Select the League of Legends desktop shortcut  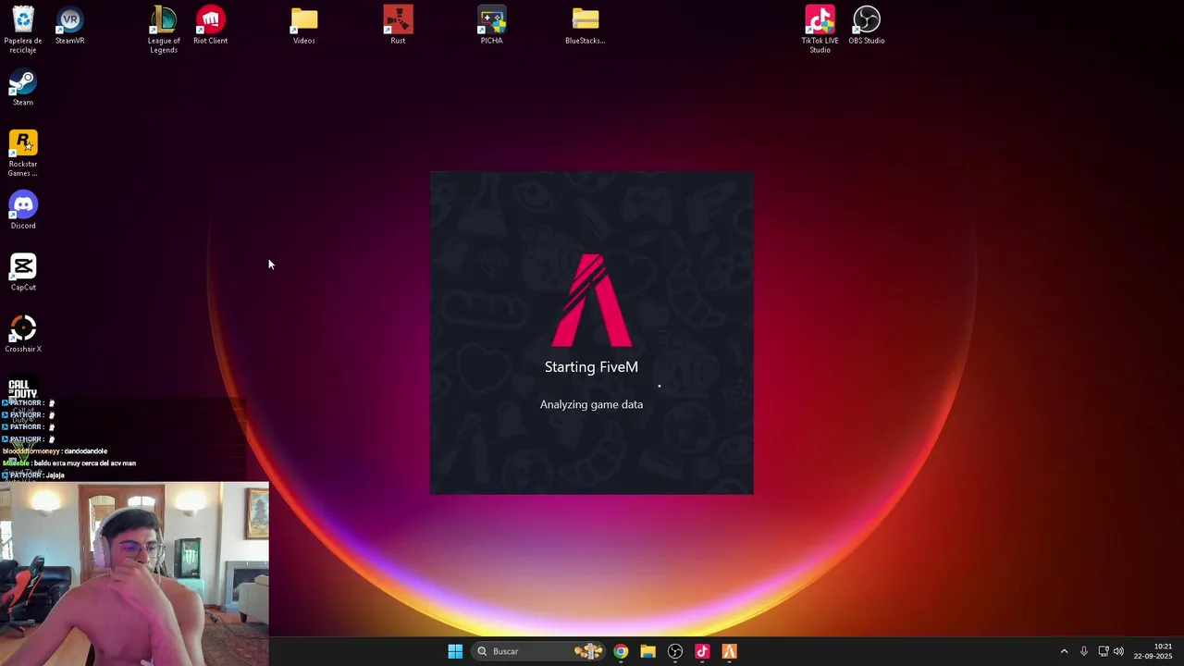pyautogui.click(x=164, y=30)
